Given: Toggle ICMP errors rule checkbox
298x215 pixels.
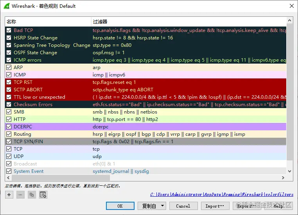Looking at the screenshot, I should coord(9,60).
